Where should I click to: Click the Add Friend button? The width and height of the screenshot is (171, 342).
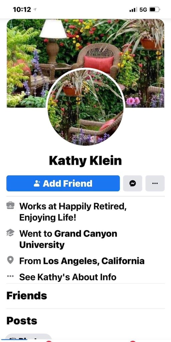coord(63,183)
